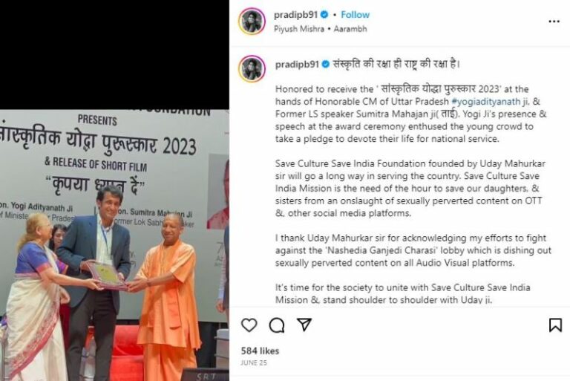Open comments with speech bubble icon
570x381 pixels.
(277, 325)
